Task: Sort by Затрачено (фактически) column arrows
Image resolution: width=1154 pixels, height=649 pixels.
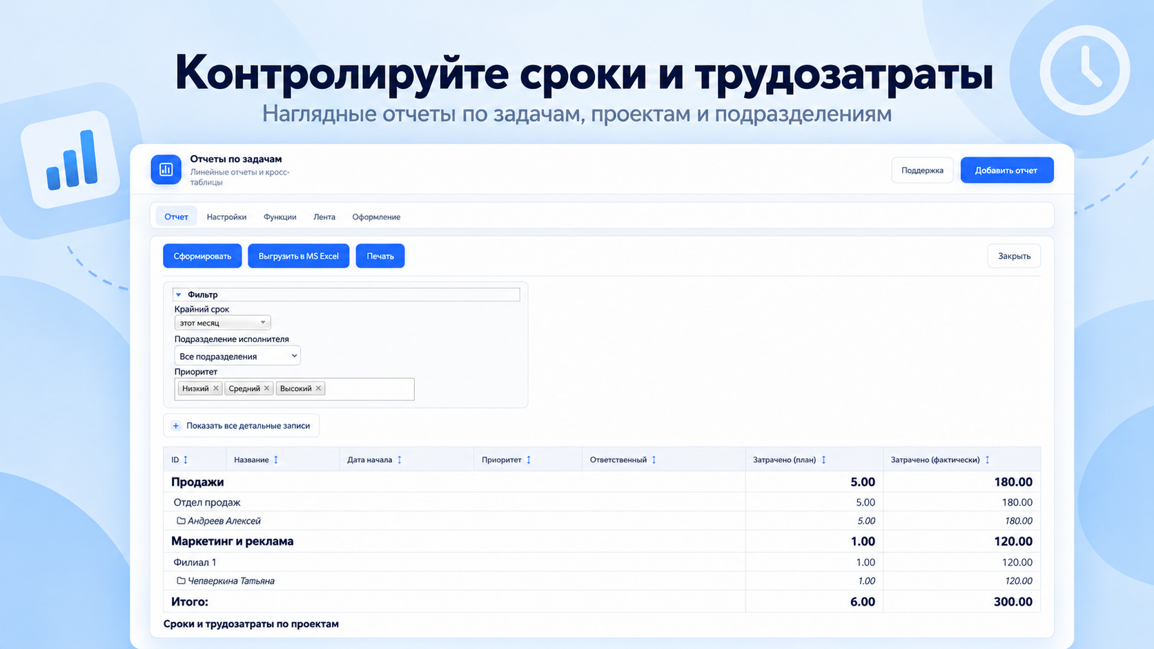Action: coord(988,460)
